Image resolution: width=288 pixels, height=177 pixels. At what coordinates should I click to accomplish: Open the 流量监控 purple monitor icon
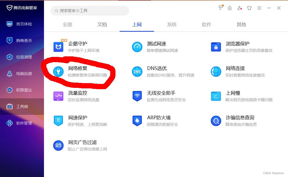(x=58, y=96)
